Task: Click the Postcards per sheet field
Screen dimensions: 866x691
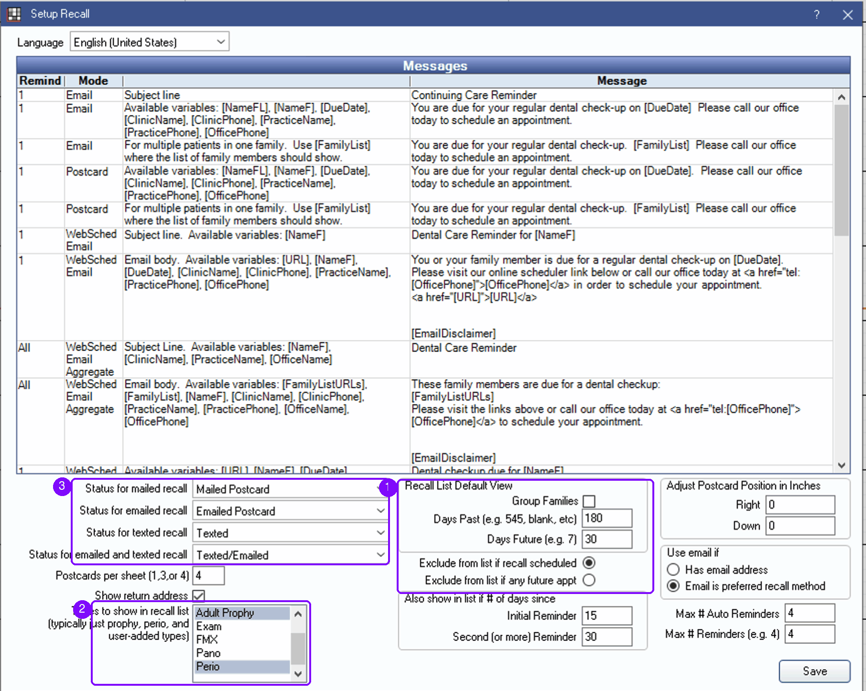Action: tap(208, 575)
